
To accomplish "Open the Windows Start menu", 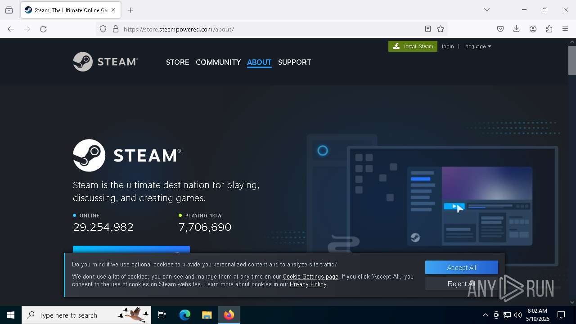I will 11,315.
